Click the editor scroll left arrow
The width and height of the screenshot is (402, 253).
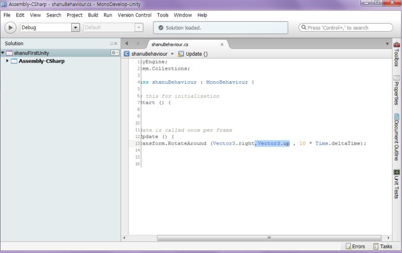tap(124, 238)
